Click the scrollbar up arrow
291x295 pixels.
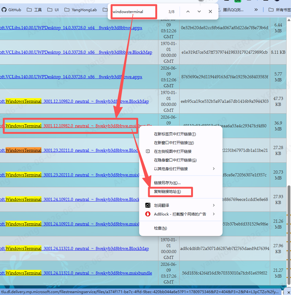point(289,20)
